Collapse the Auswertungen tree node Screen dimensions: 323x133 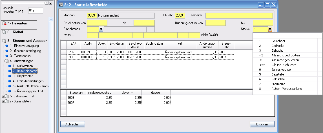point(3,61)
